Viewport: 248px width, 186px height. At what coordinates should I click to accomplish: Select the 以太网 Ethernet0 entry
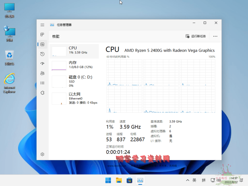tap(74, 98)
